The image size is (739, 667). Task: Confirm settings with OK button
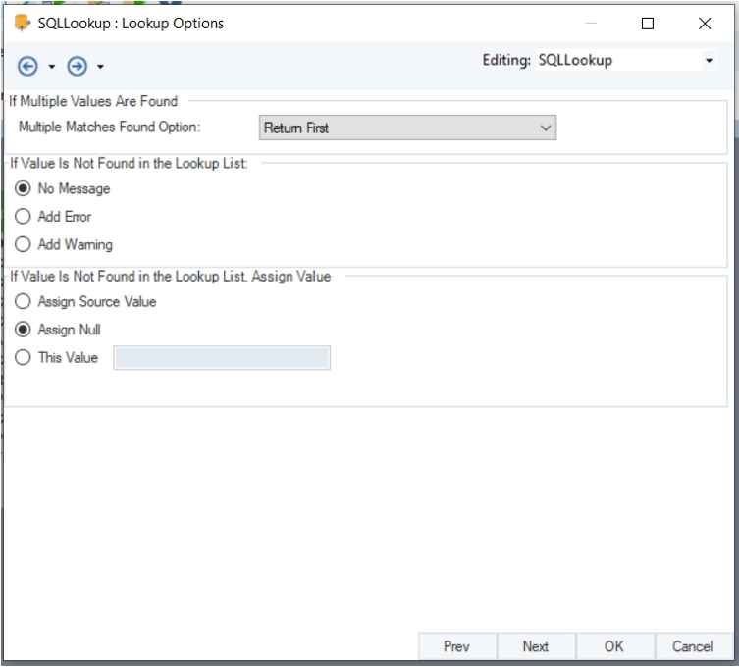point(614,646)
